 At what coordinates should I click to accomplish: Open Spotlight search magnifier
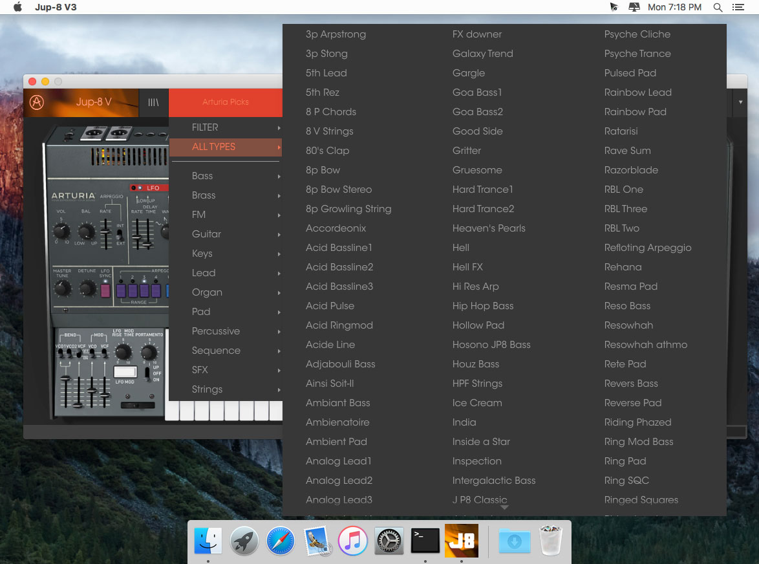pyautogui.click(x=718, y=6)
